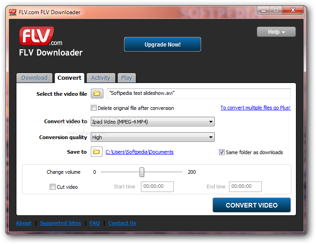This screenshot has height=244, width=316.
Task: Switch to the Download tab
Action: coord(35,78)
